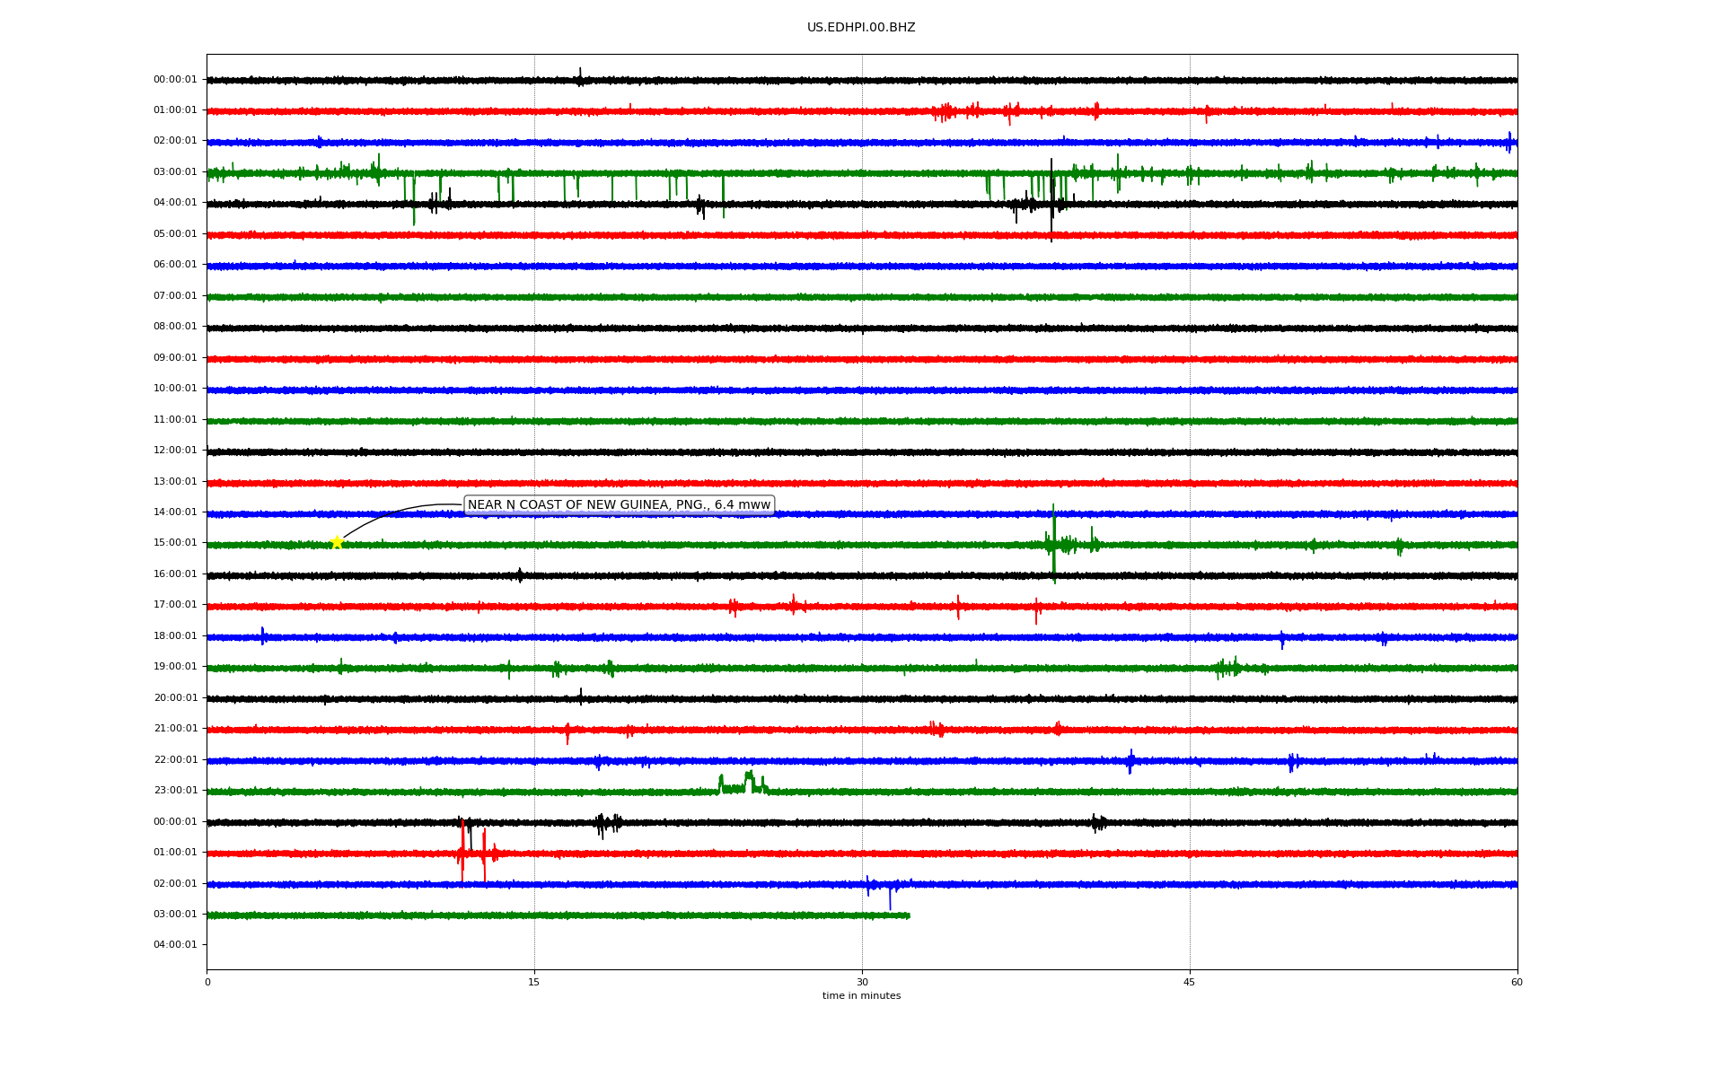This screenshot has width=1724, height=1077.
Task: Click the 20:00:01 hour label
Action: pyautogui.click(x=175, y=698)
